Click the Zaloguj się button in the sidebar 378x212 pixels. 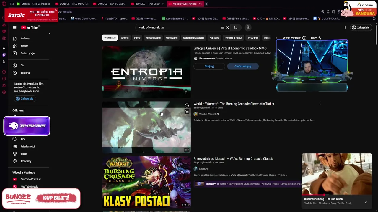click(25, 99)
